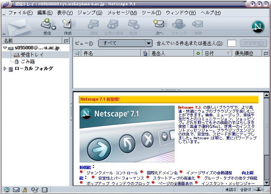The height and width of the screenshot is (194, 271).
Task: Sort by 差出人 column header
Action: (x=172, y=53)
